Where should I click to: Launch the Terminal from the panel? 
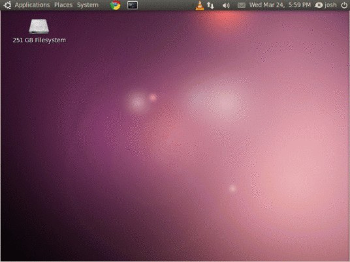tap(133, 5)
